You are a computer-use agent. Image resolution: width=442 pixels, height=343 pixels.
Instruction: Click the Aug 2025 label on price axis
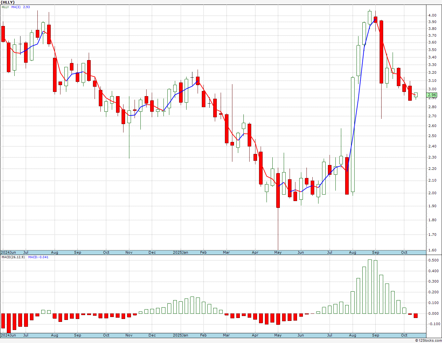352,252
